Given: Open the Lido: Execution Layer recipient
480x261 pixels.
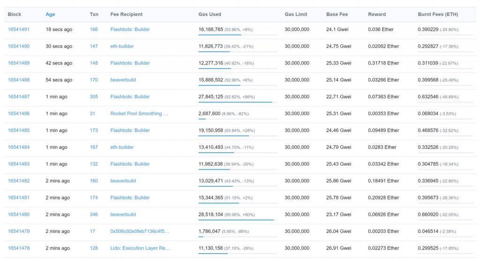Looking at the screenshot, I should coord(140,248).
